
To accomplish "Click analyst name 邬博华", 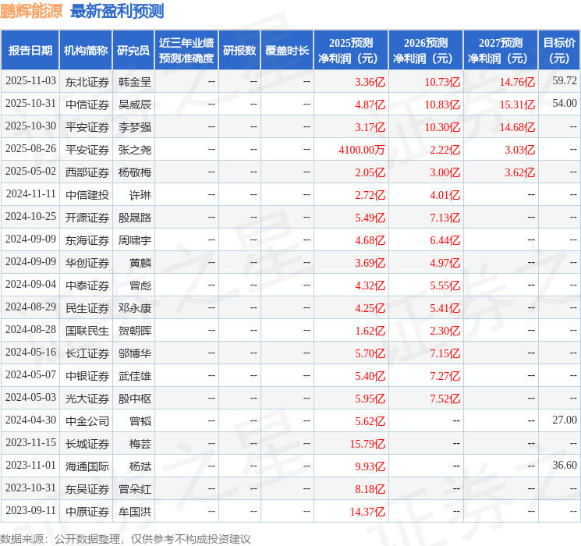I will [135, 353].
